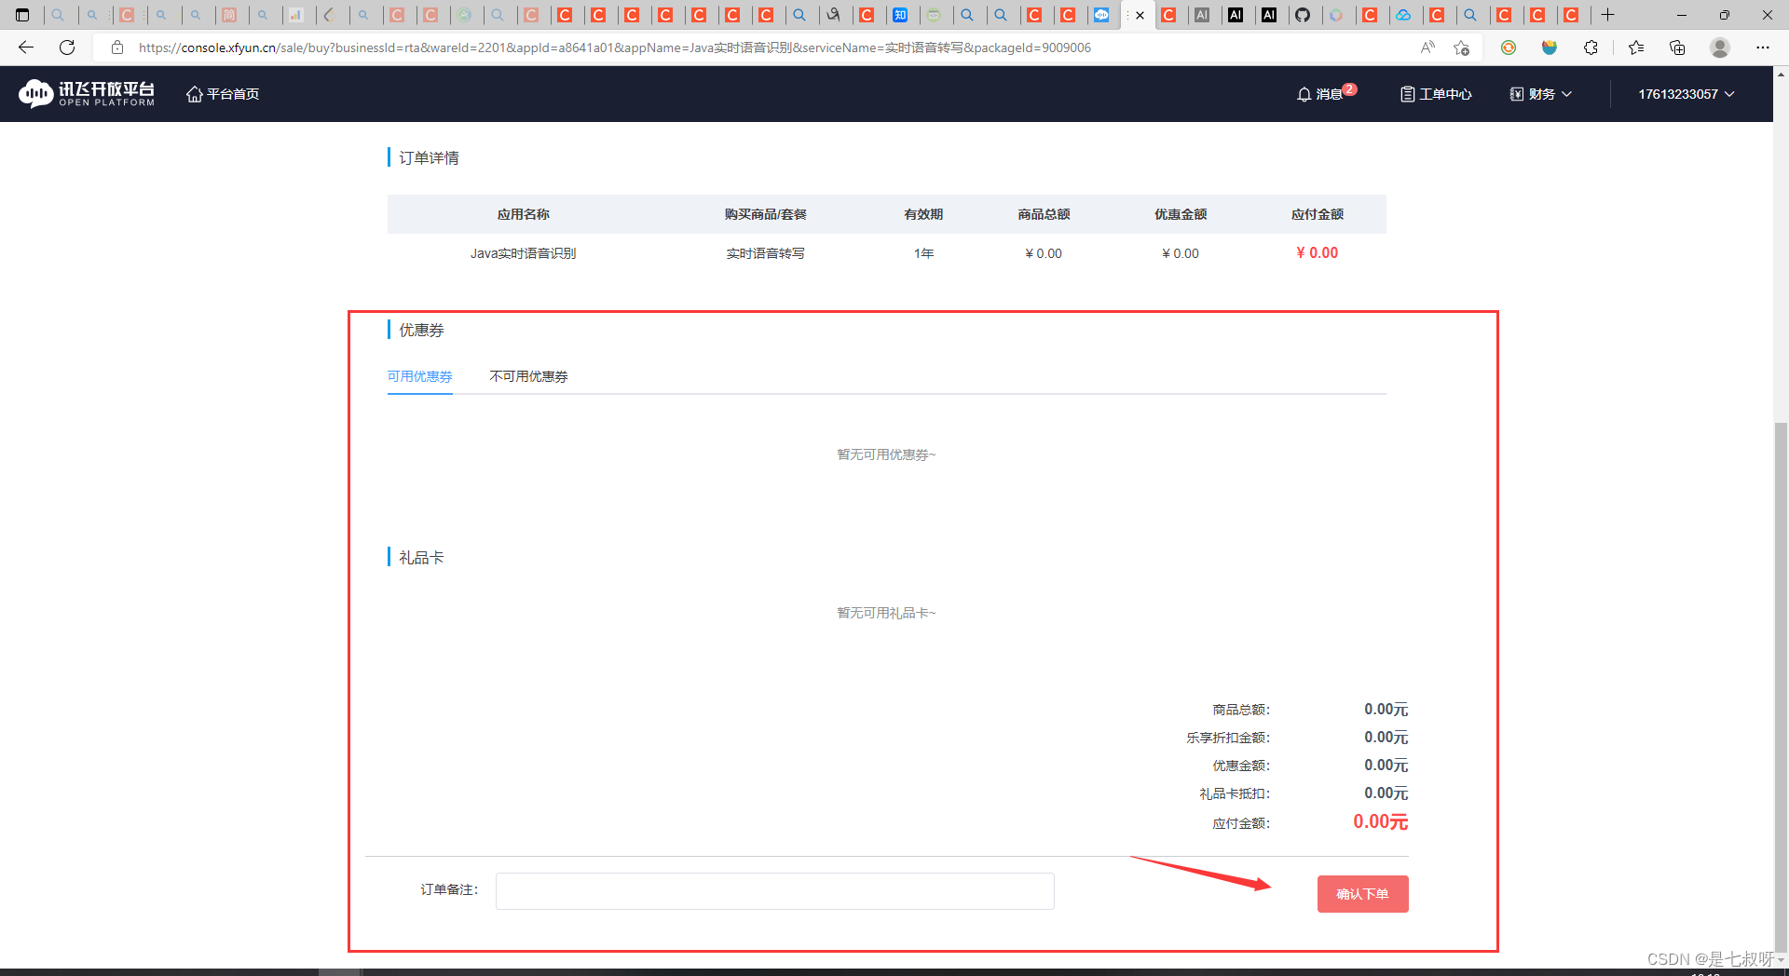Click the 商品总额 column header
1789x976 pixels.
1044,214
